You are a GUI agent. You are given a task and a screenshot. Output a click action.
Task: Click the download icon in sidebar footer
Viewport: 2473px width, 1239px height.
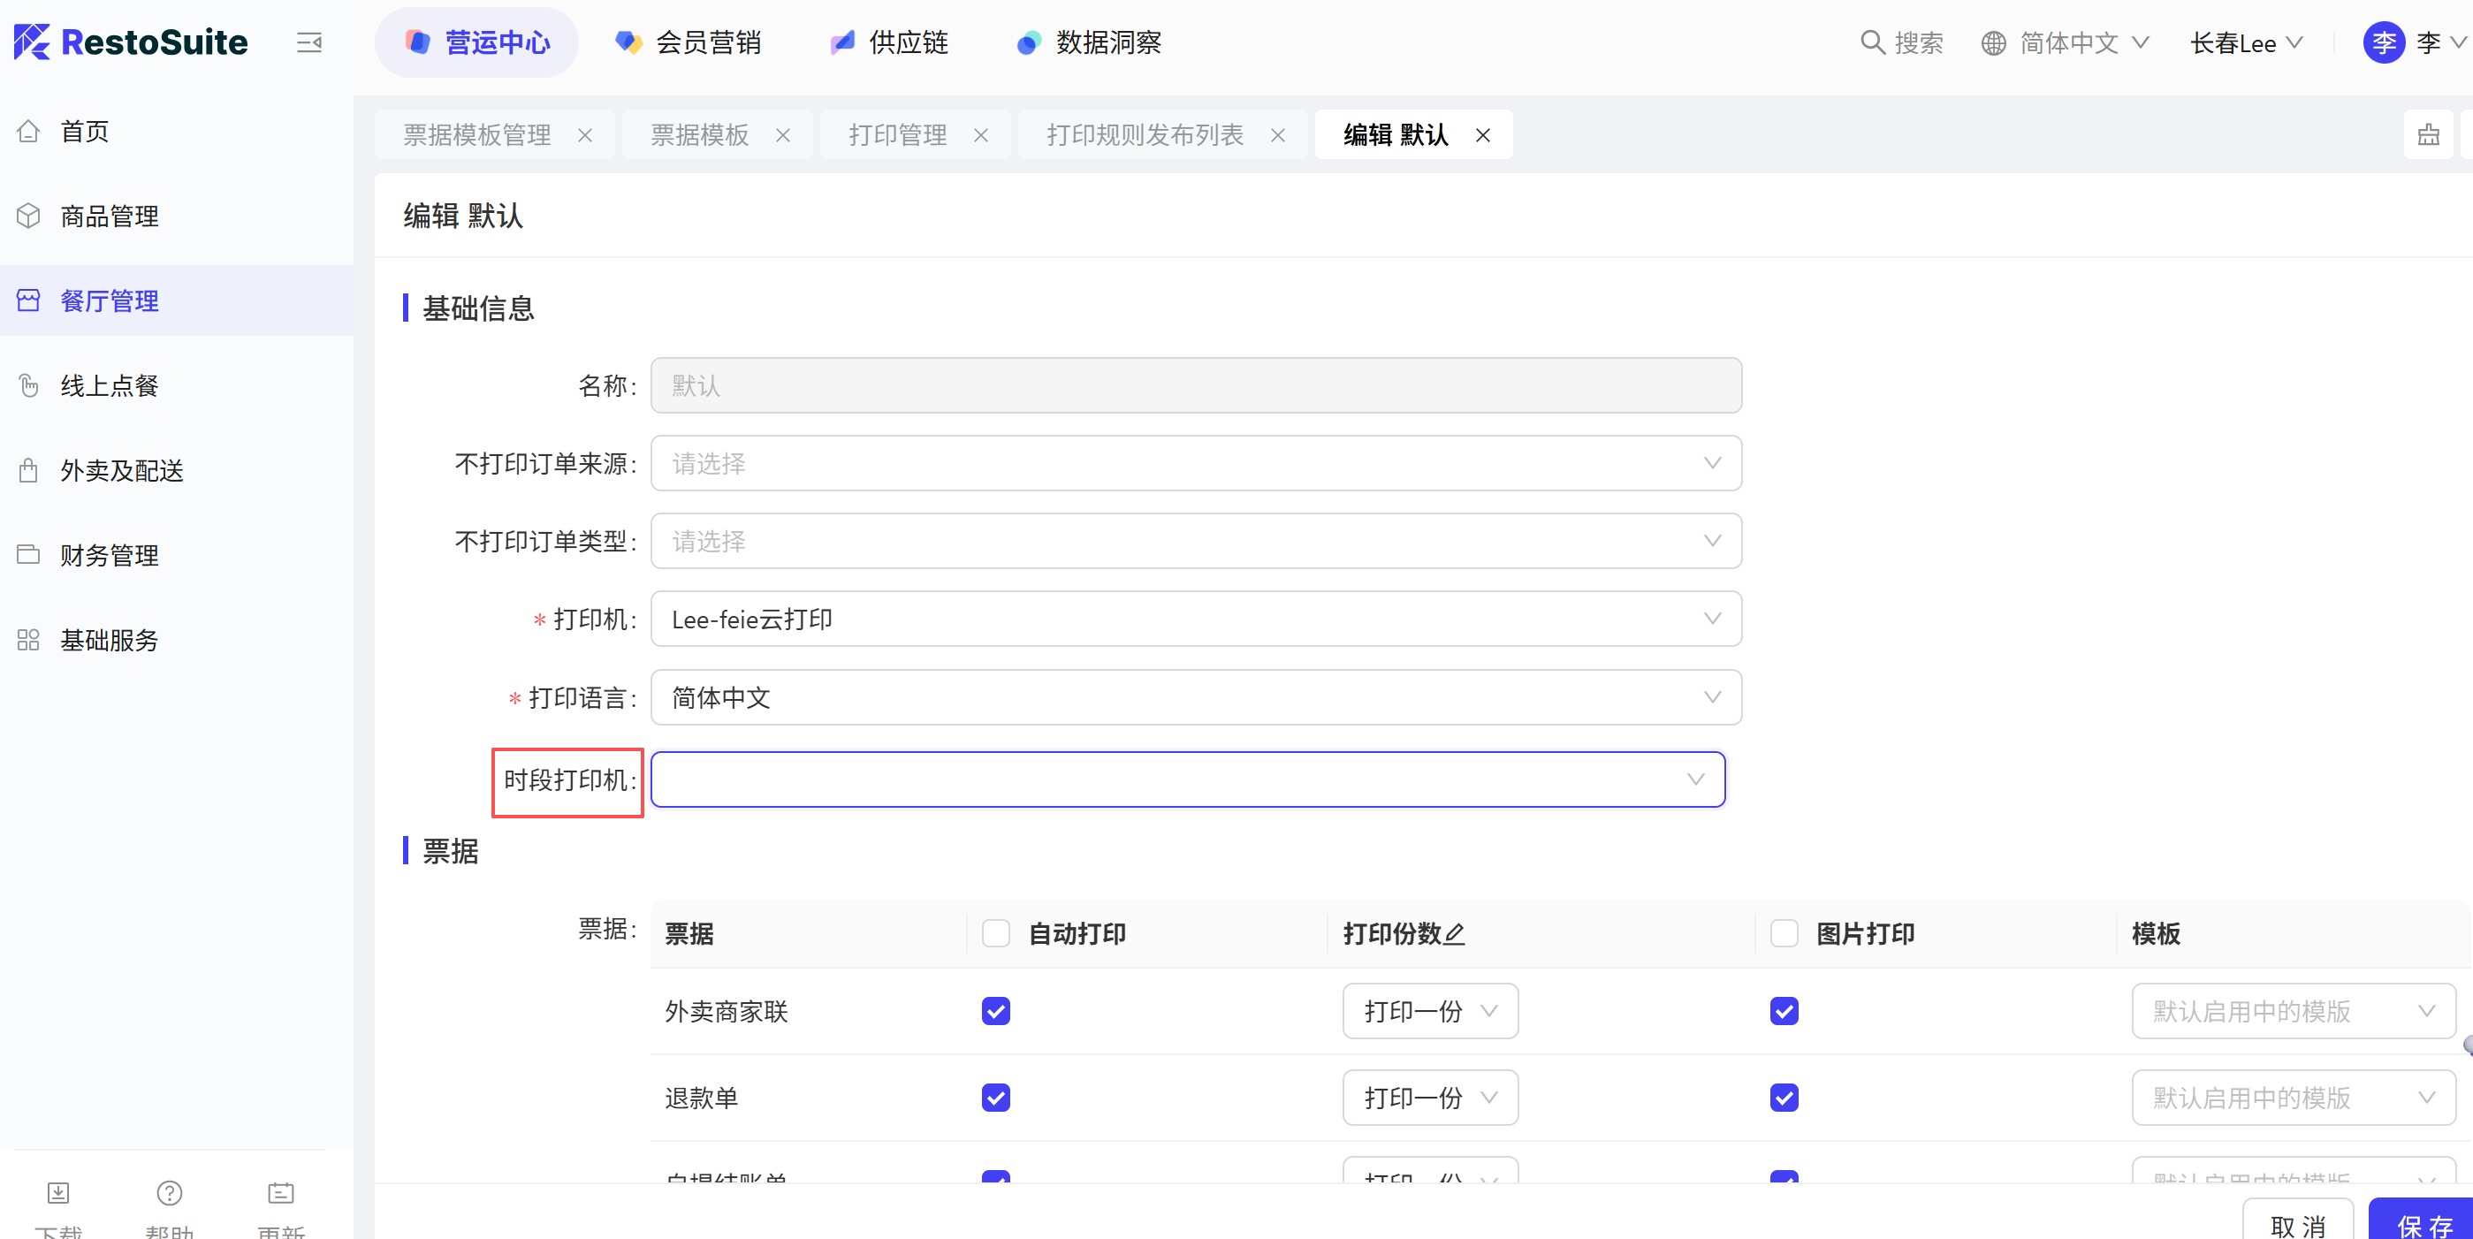57,1192
